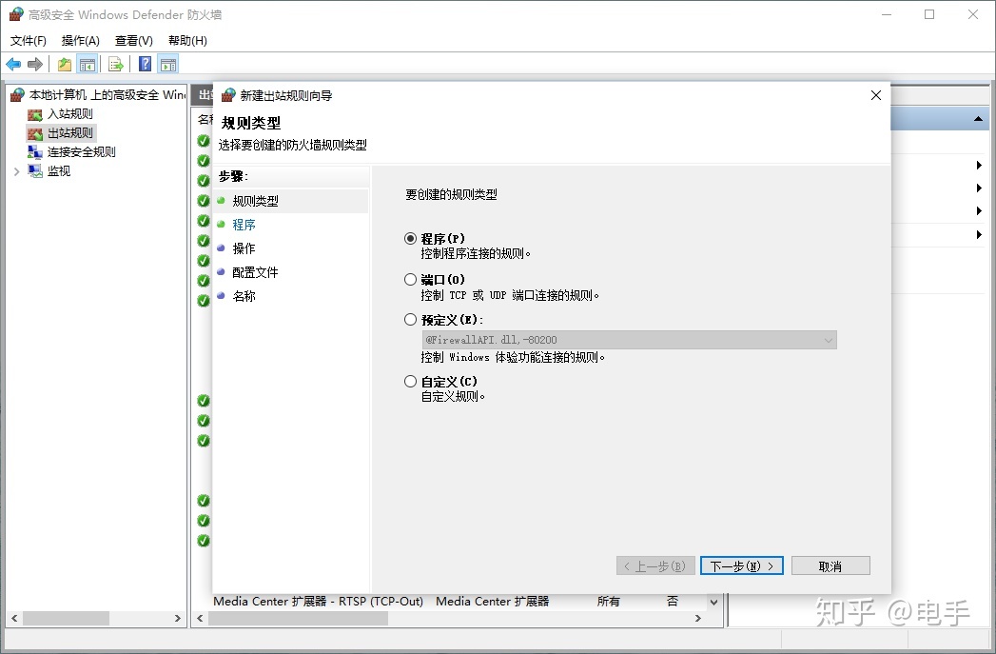Select the 本地计算机 上的高级安全 root node
The width and height of the screenshot is (996, 654).
pos(107,95)
